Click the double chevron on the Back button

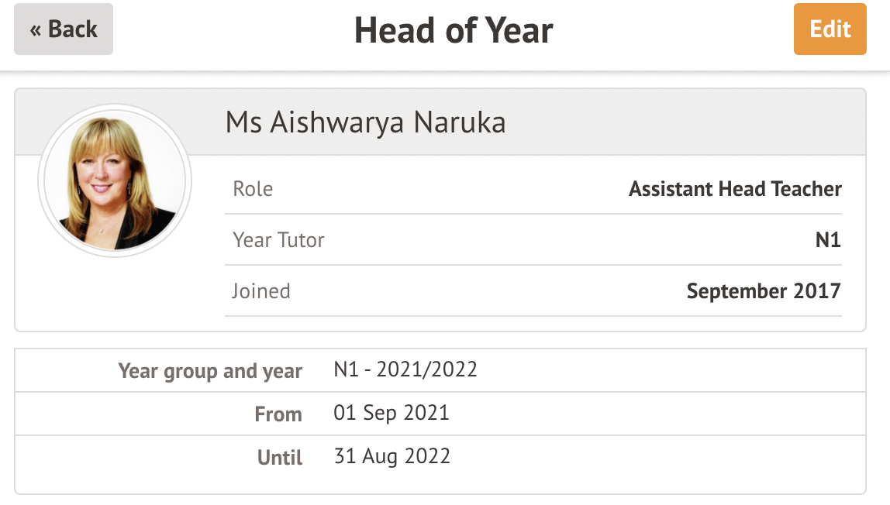click(36, 30)
